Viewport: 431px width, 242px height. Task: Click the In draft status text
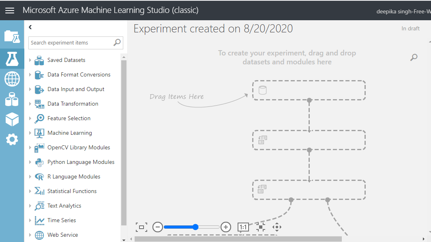pyautogui.click(x=410, y=29)
